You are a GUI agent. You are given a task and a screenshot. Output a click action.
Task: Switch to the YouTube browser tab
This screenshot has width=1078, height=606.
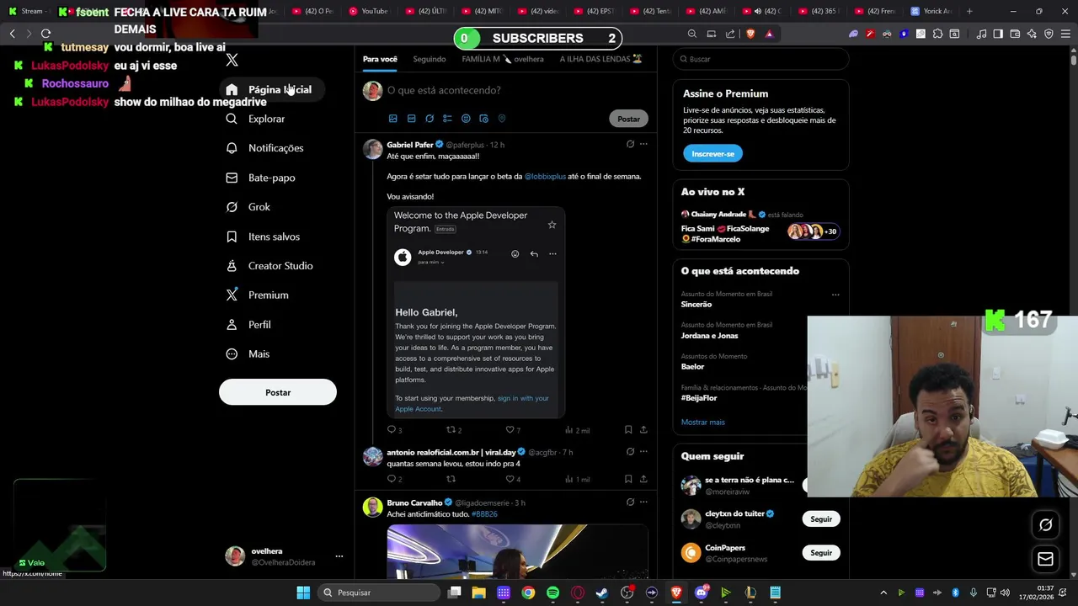[368, 11]
